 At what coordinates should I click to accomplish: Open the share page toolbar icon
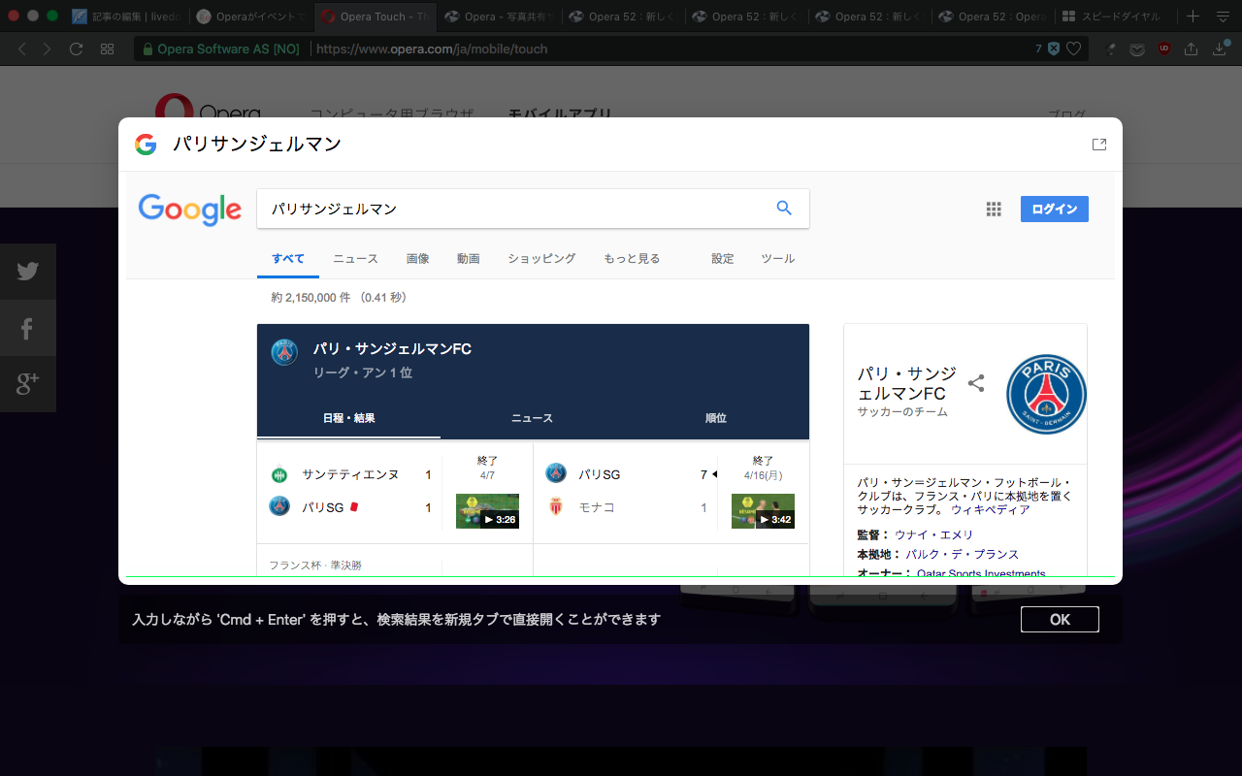[x=1192, y=48]
